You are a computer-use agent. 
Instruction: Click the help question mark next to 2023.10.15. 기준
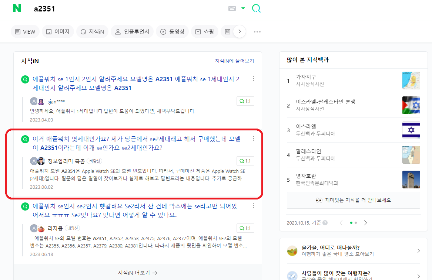click(325, 223)
